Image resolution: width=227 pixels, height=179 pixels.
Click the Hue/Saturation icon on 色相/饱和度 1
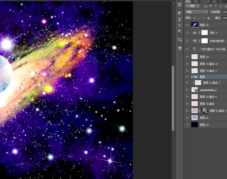[x=194, y=41]
